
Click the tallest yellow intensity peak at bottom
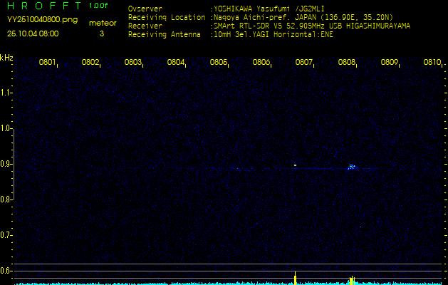(295, 276)
